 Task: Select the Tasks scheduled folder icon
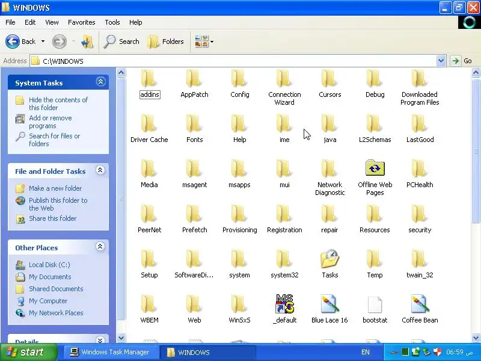pos(329,259)
